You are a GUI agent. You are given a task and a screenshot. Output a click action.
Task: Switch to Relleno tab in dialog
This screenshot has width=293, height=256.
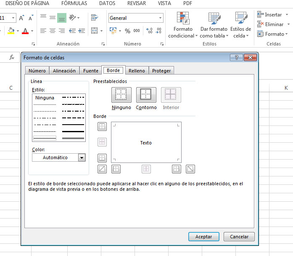pyautogui.click(x=137, y=71)
